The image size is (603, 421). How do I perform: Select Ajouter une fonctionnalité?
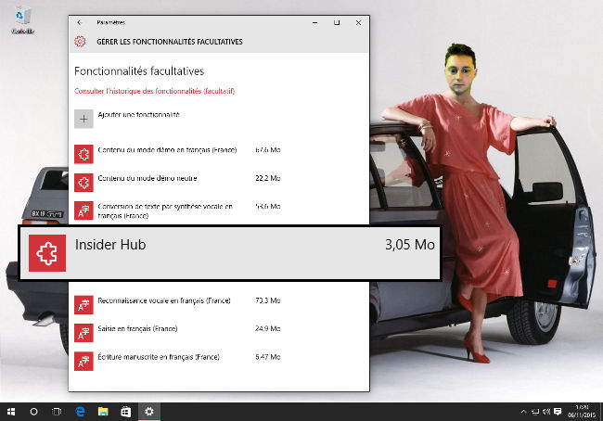(x=138, y=115)
